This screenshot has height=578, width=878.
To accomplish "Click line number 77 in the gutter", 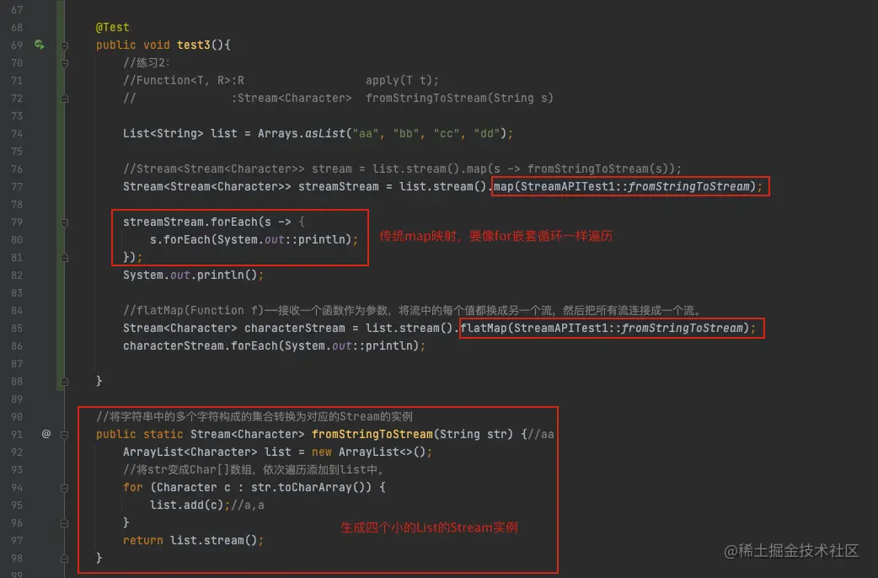I will click(17, 186).
